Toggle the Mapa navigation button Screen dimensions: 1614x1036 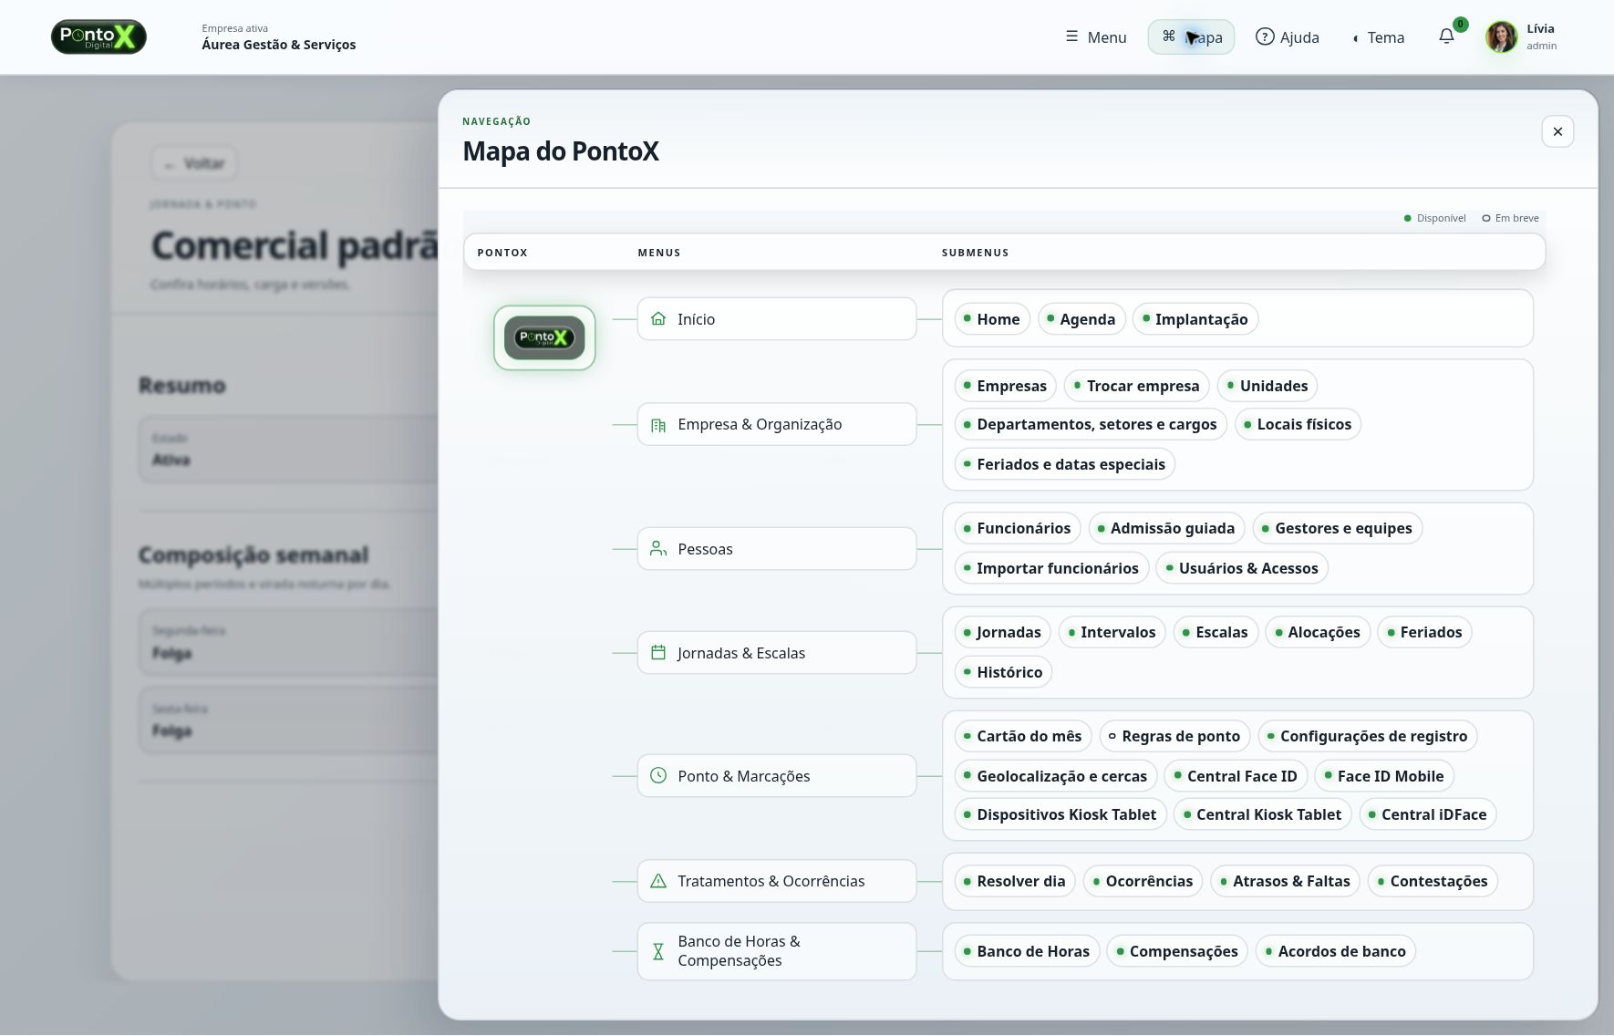1191,36
